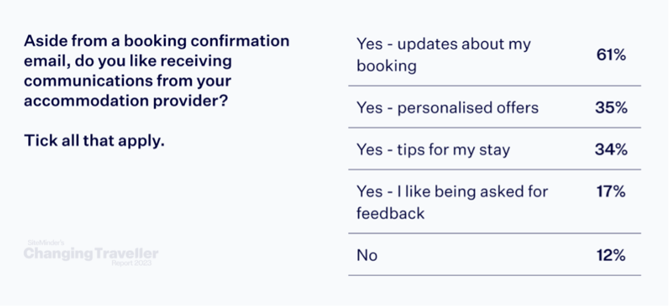Click the Changing Traveller logo wordmark
This screenshot has width=671, height=307.
tap(91, 254)
